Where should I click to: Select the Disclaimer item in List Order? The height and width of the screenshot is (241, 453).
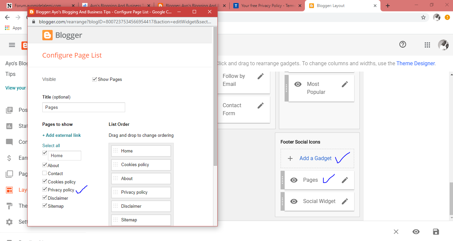pos(141,206)
